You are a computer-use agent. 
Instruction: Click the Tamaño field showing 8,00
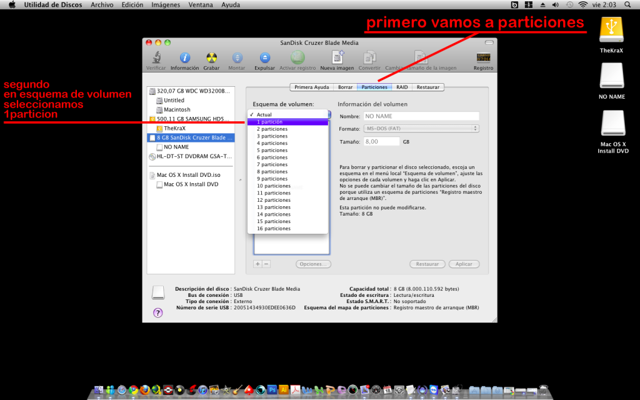382,142
